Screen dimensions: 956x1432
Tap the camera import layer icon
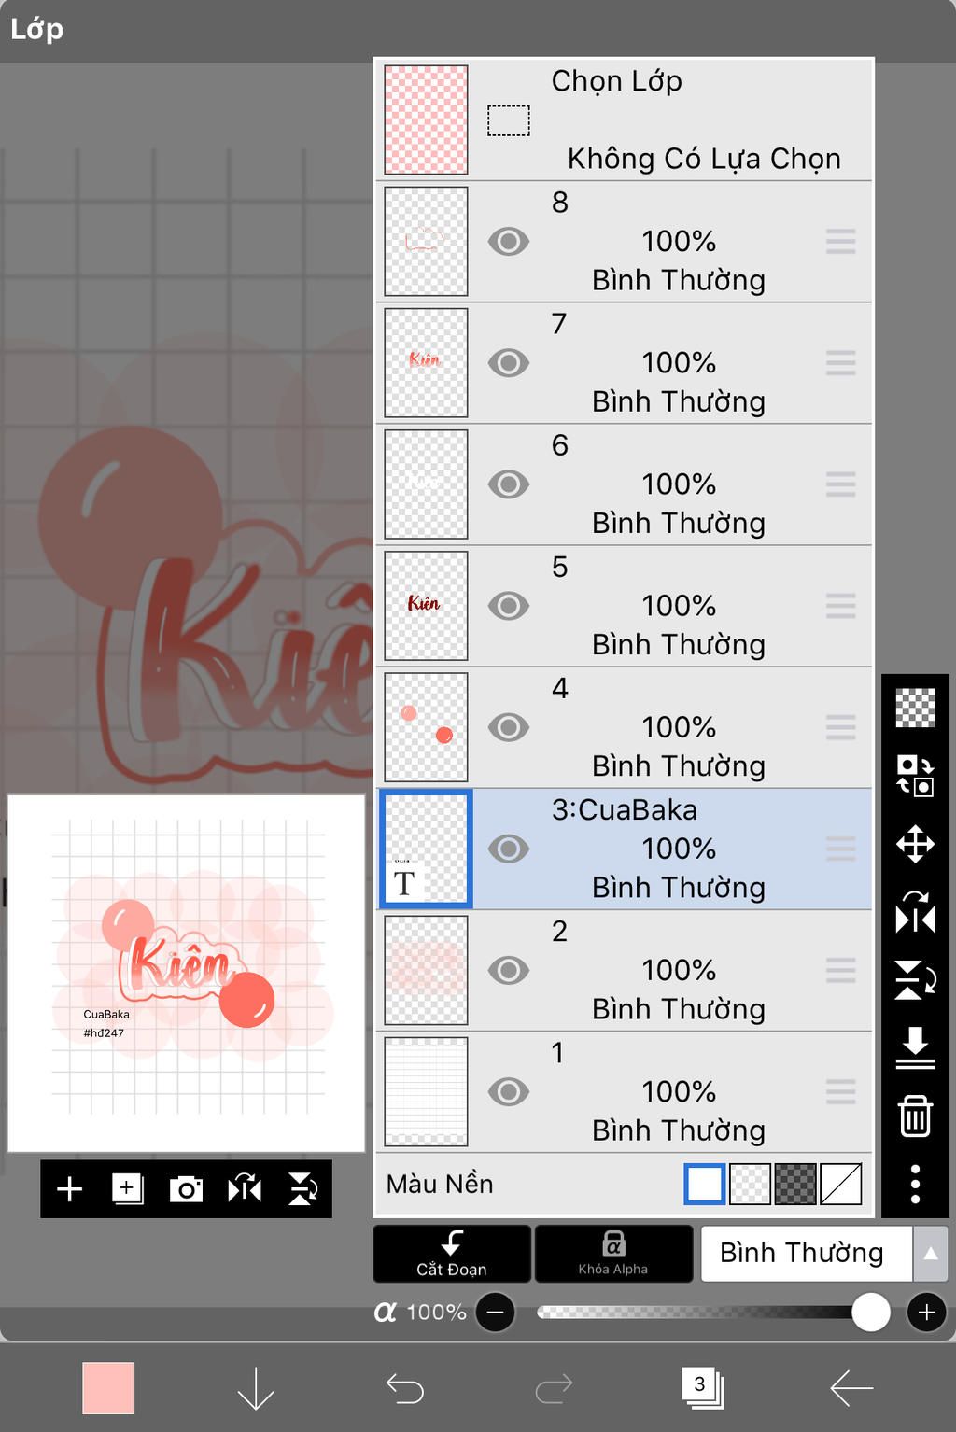coord(186,1188)
